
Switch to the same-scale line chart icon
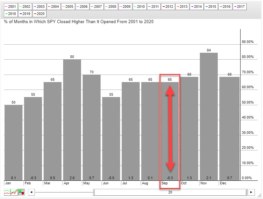click(14, 192)
